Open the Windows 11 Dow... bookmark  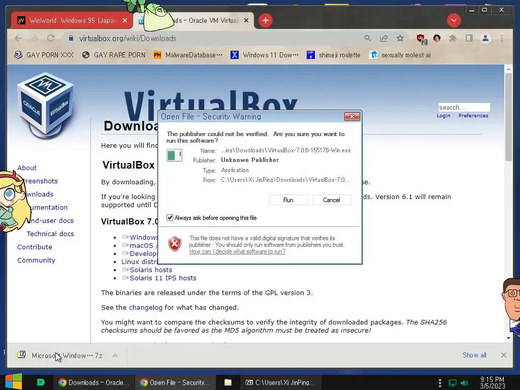pyautogui.click(x=264, y=55)
